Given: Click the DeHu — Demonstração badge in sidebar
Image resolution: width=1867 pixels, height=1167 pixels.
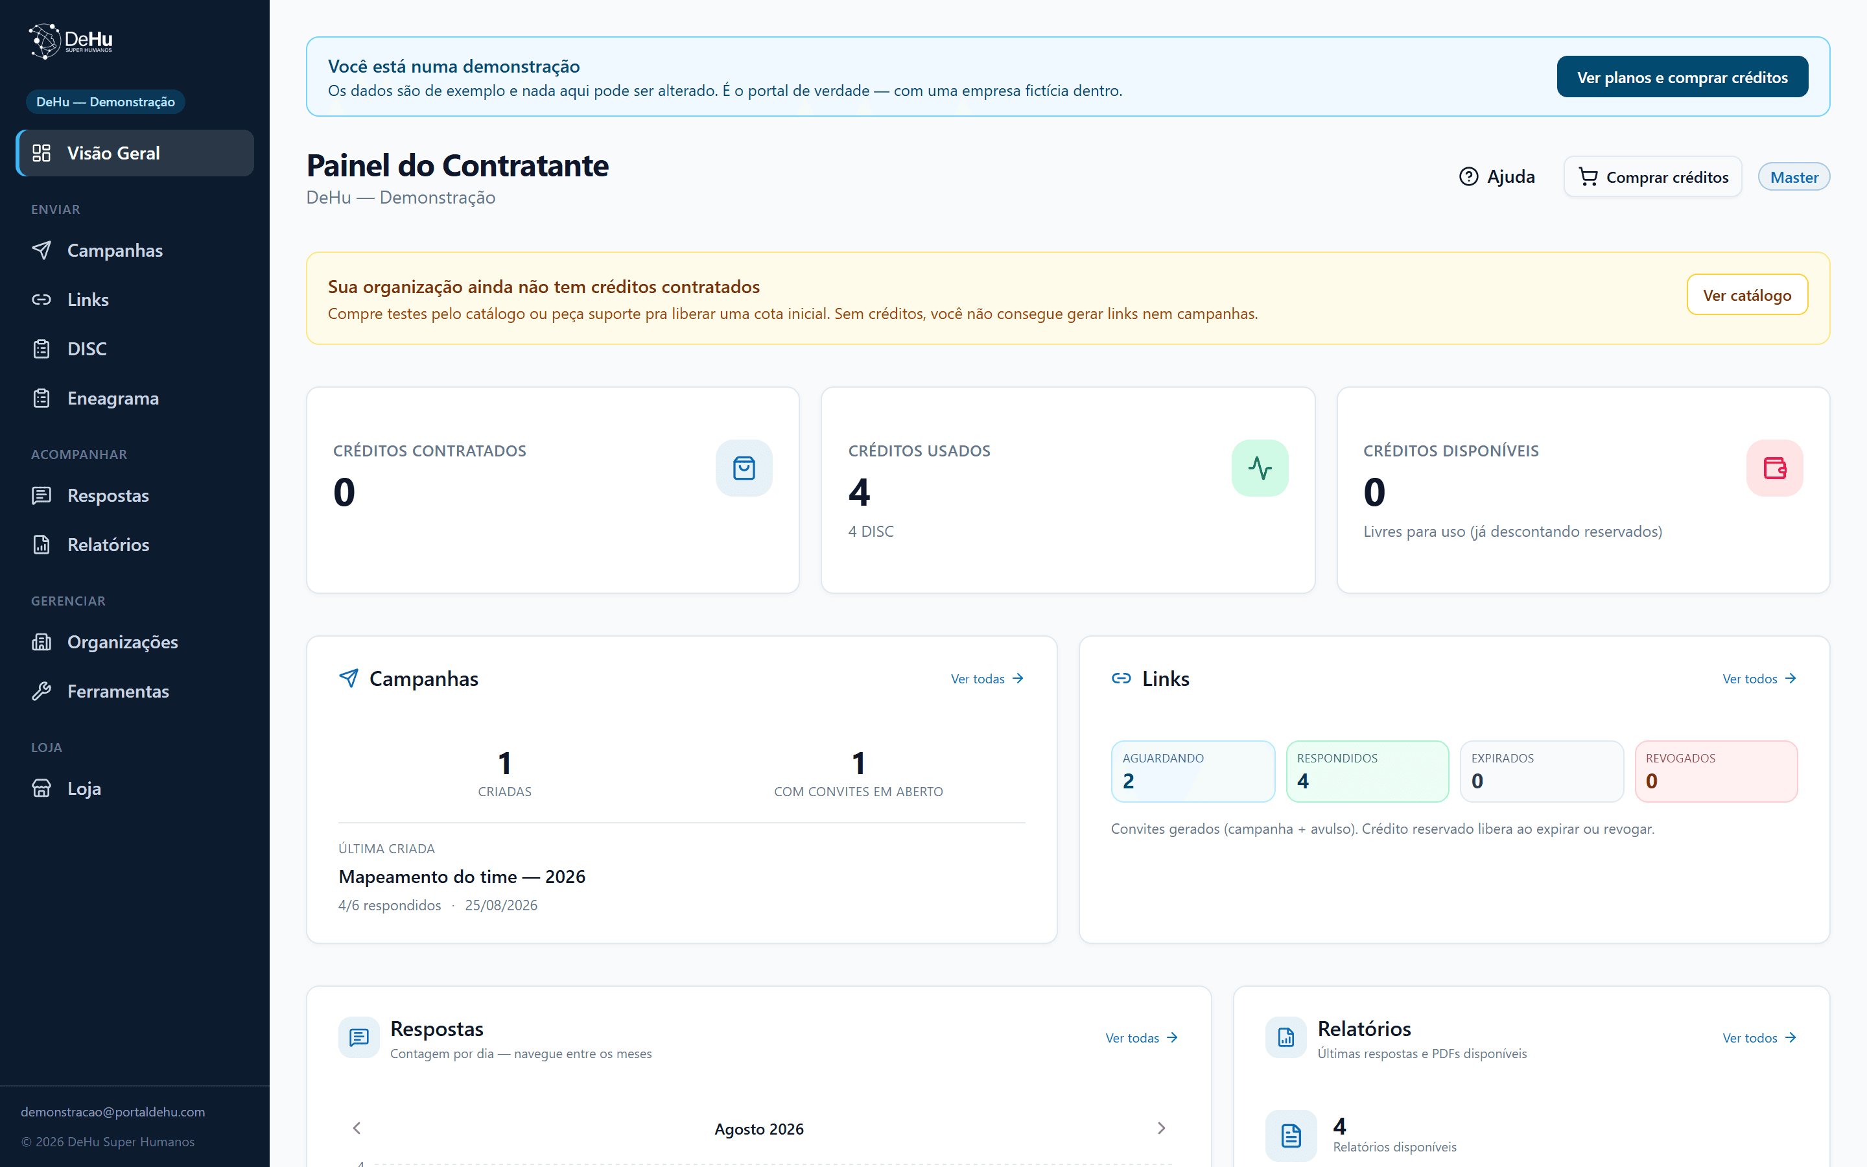Looking at the screenshot, I should coord(106,102).
